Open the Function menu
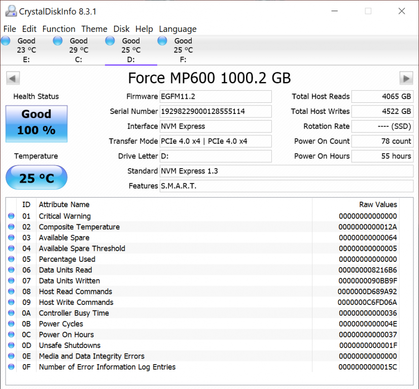The height and width of the screenshot is (389, 419). click(x=59, y=29)
